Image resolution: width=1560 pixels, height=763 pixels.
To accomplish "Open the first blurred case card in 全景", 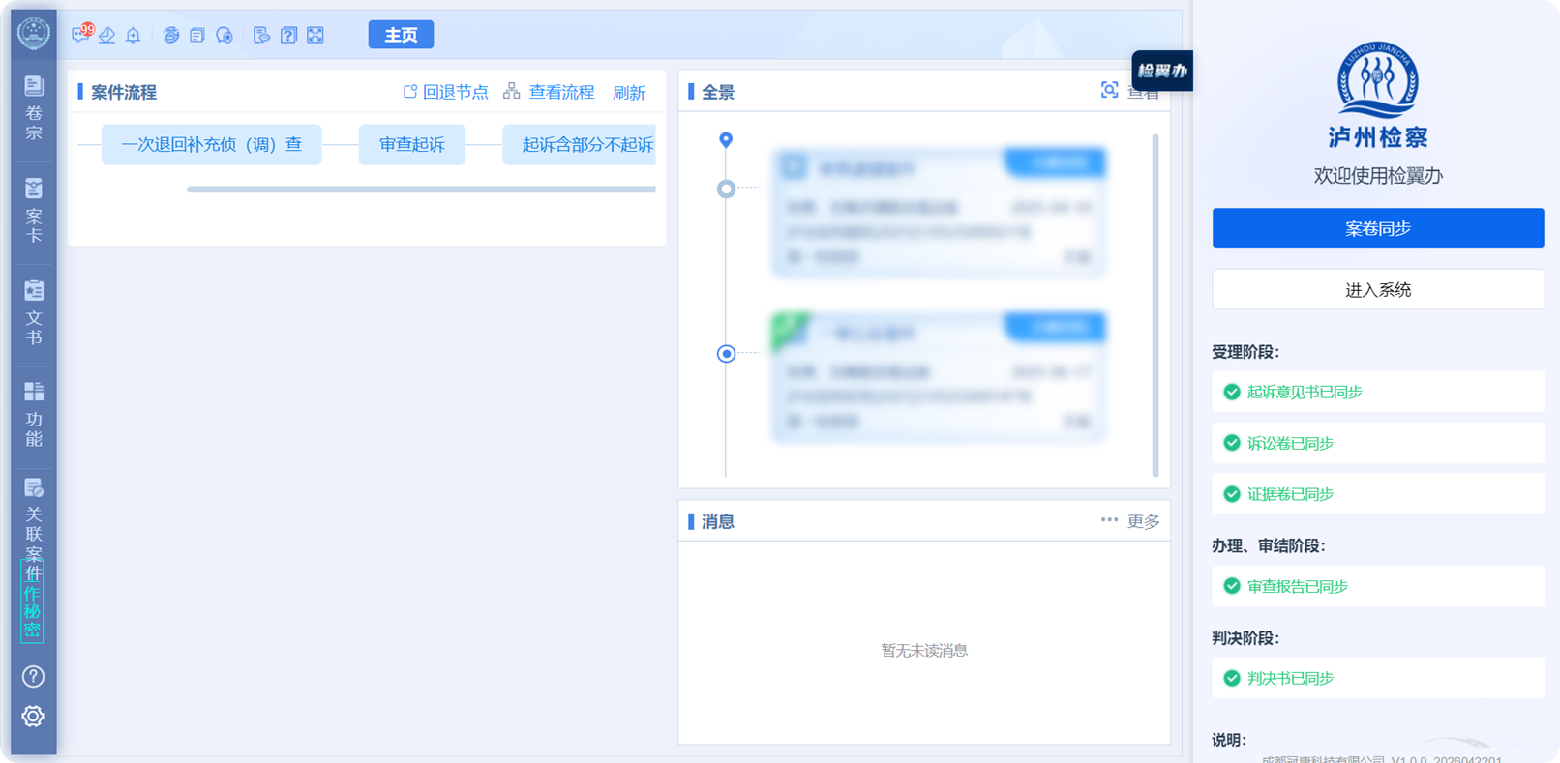I will tap(939, 213).
